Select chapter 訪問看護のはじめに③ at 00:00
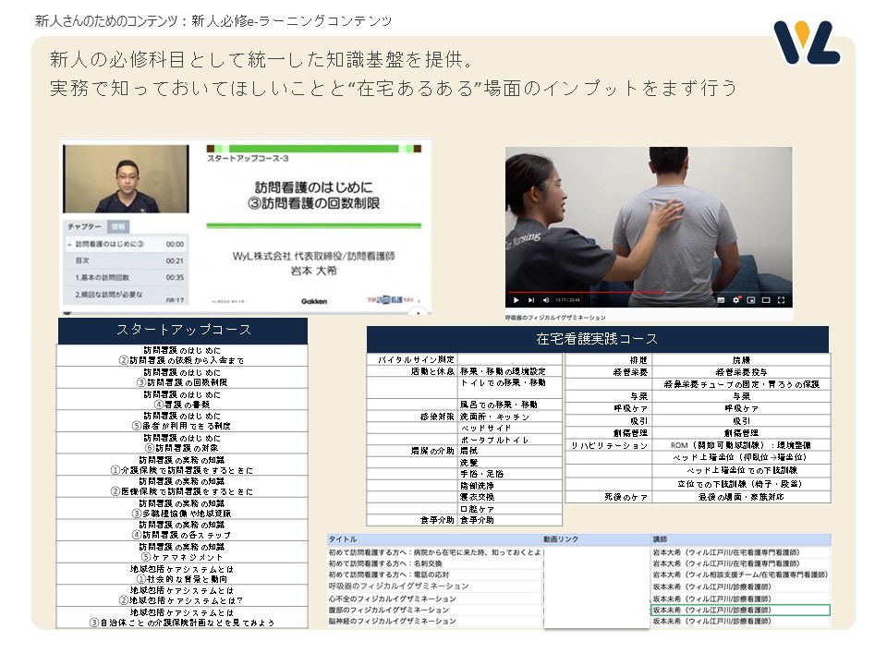This screenshot has height=665, width=887. [x=126, y=244]
